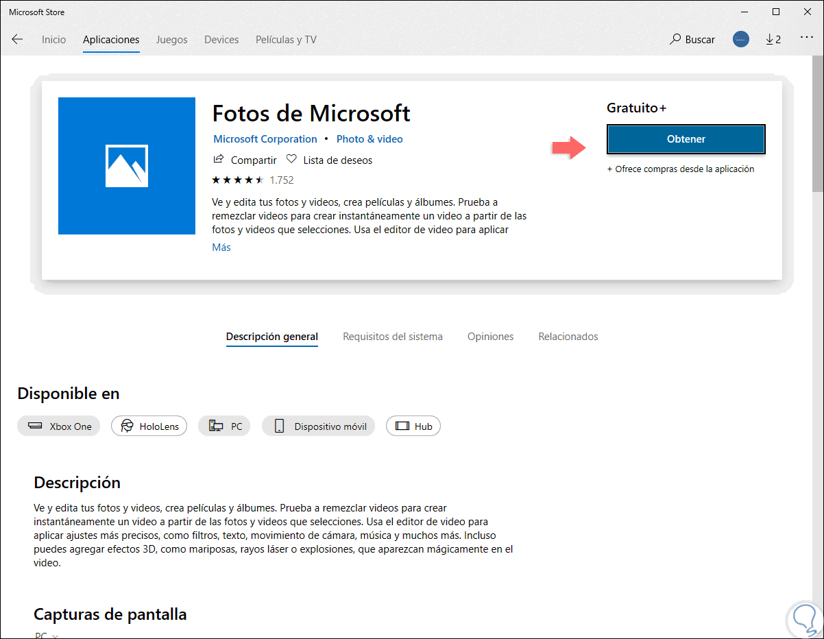The width and height of the screenshot is (824, 639).
Task: Expand the PC screenshots dropdown
Action: [x=47, y=636]
